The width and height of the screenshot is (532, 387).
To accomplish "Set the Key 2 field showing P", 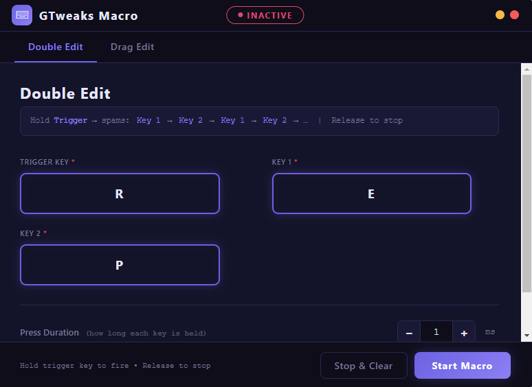I will coord(120,265).
